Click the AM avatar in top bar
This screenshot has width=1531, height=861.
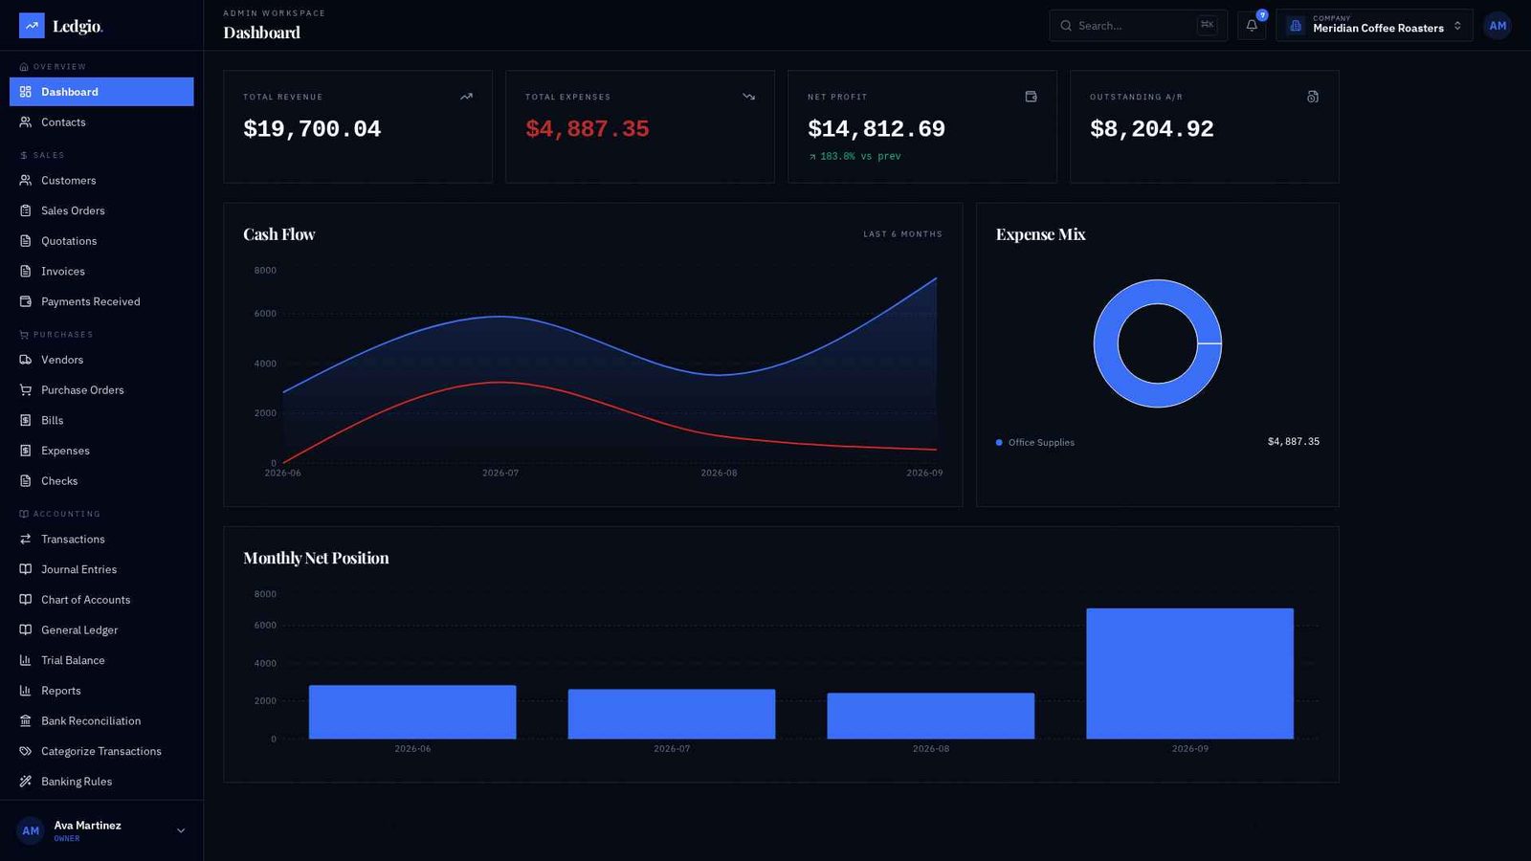(1498, 26)
